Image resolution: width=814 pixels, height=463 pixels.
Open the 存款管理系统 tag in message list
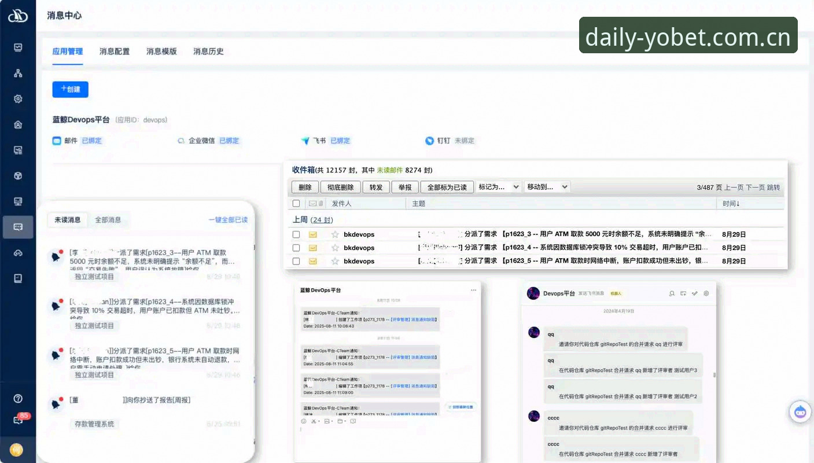point(94,424)
